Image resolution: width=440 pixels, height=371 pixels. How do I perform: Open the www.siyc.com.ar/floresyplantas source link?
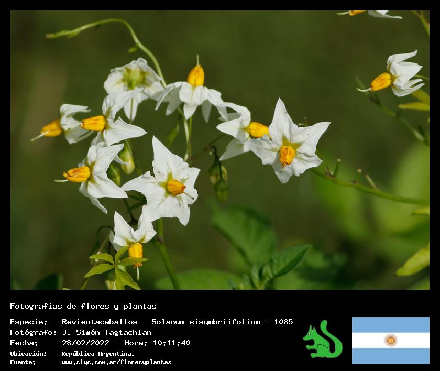pyautogui.click(x=116, y=362)
